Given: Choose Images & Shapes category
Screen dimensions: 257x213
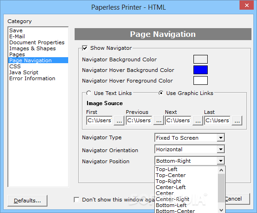Looking at the screenshot, I should [38, 48].
